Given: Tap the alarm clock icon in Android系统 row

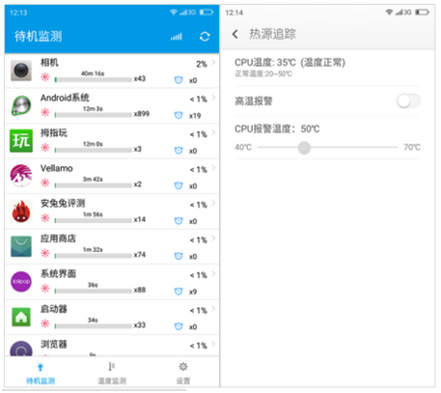Looking at the screenshot, I should 179,115.
